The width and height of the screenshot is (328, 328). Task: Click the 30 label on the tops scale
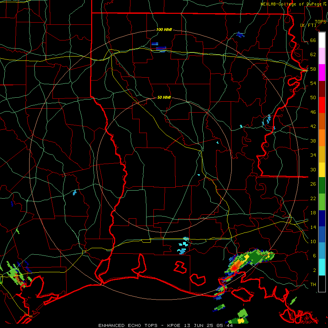pos(313,169)
